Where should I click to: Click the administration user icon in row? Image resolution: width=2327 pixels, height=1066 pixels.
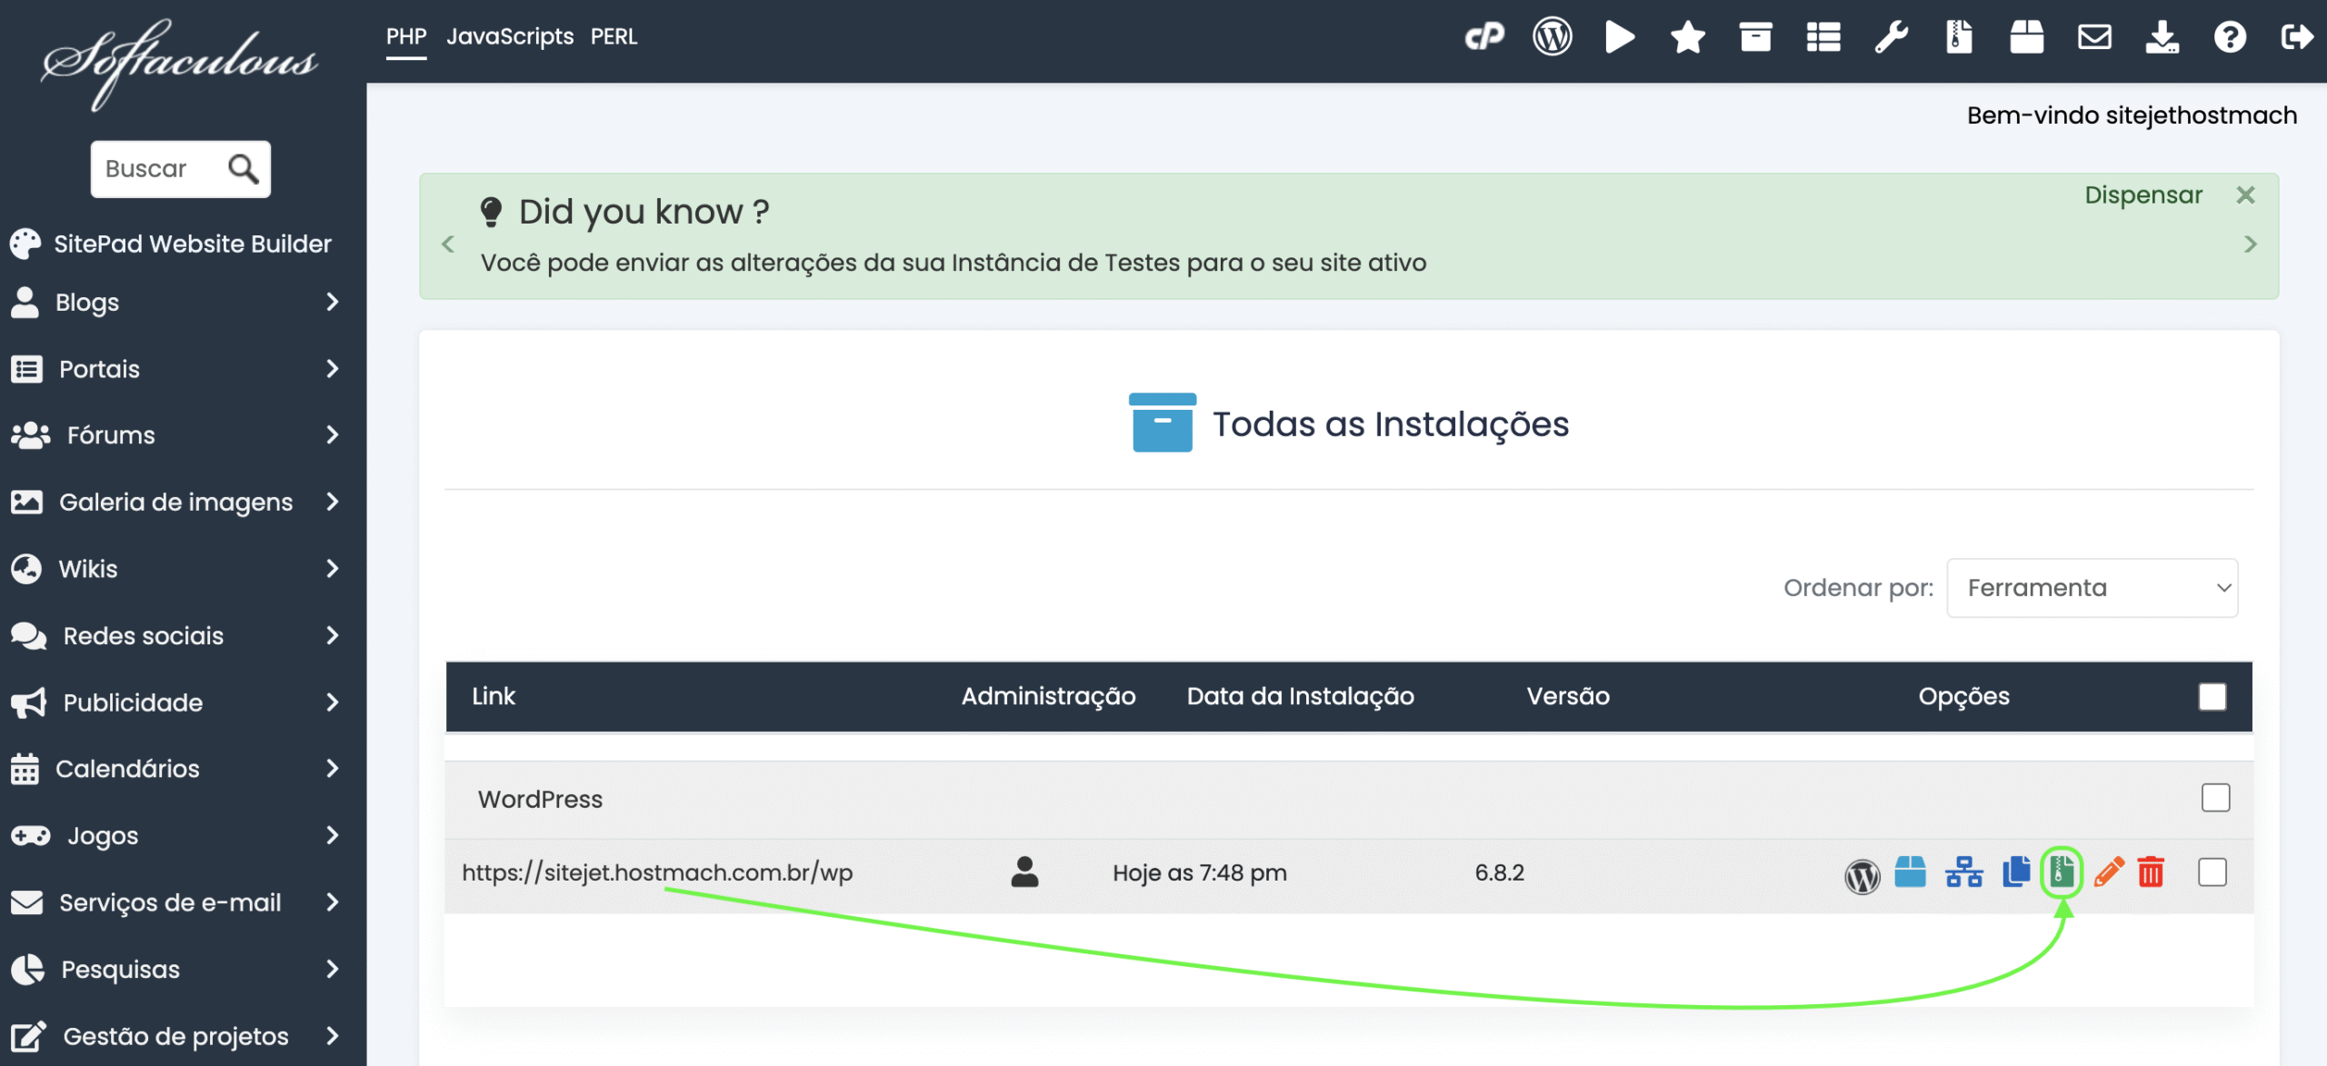click(1024, 872)
